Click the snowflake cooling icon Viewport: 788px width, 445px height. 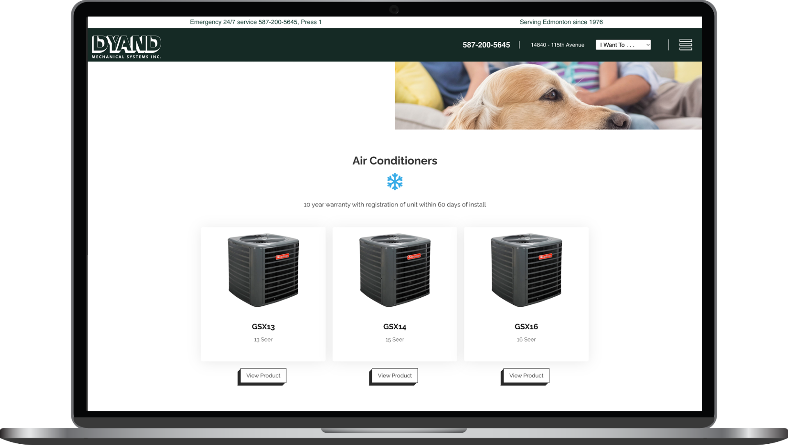(394, 182)
